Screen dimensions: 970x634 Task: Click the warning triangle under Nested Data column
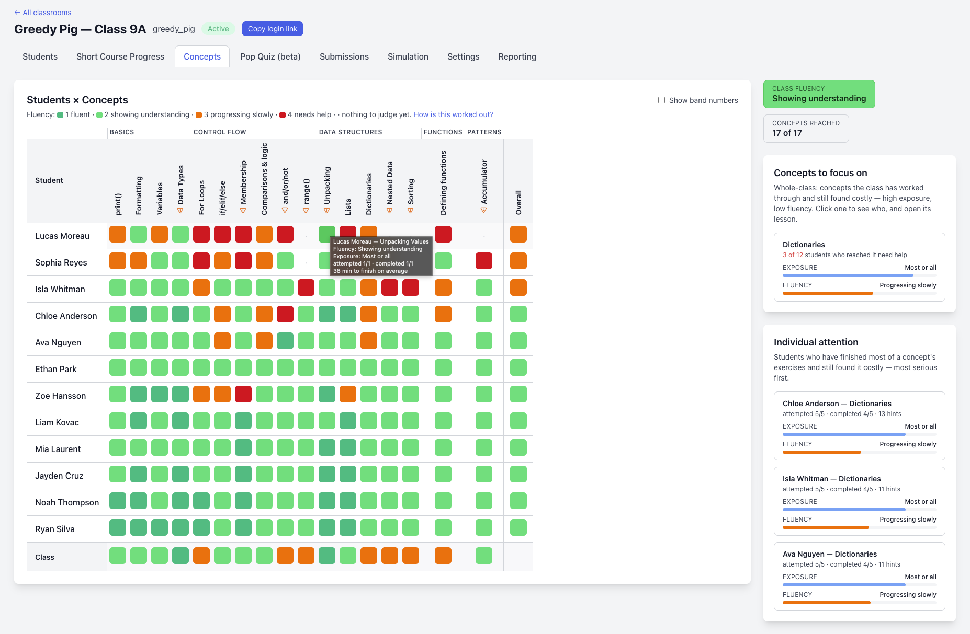pyautogui.click(x=390, y=211)
